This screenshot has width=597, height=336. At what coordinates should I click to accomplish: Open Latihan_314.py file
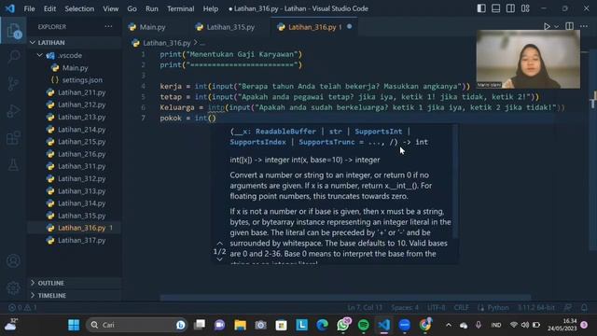click(81, 203)
